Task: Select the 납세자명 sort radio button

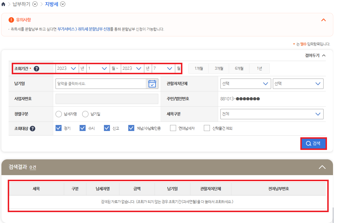Action: 59,114
